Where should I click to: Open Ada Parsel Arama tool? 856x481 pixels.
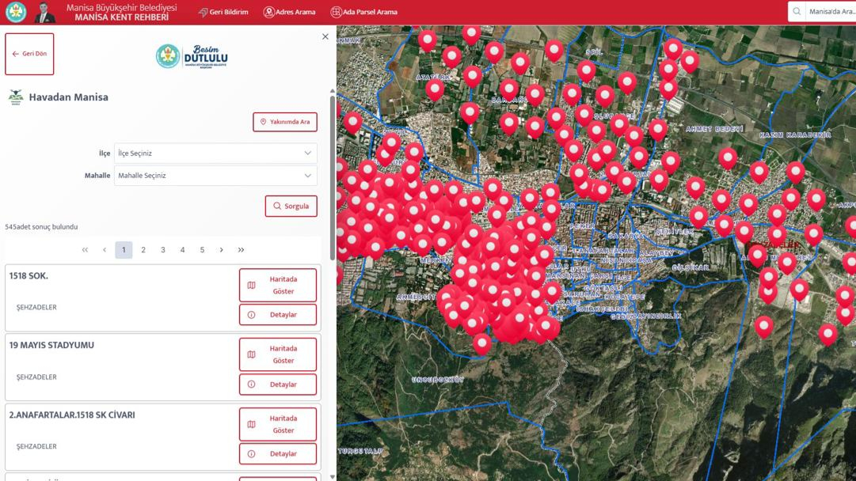pos(363,12)
